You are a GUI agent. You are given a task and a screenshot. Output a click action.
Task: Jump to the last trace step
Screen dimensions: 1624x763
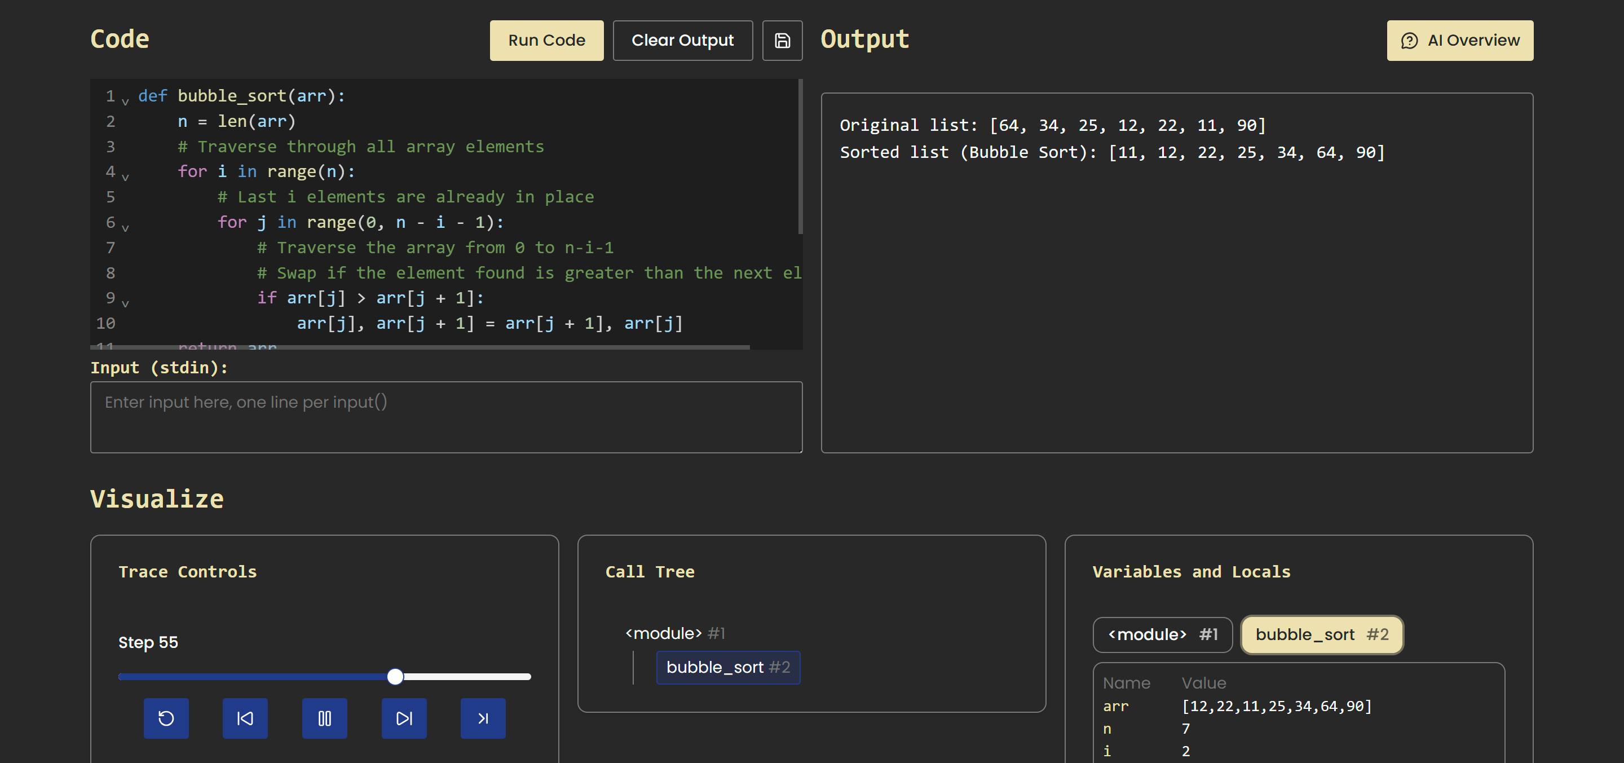483,718
